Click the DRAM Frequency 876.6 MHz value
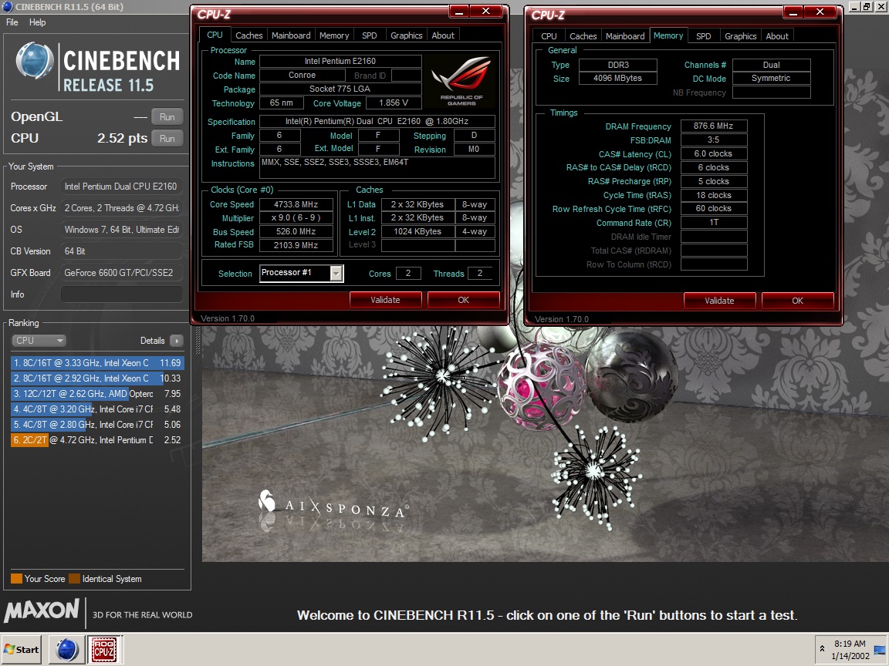This screenshot has height=666, width=889. point(714,126)
